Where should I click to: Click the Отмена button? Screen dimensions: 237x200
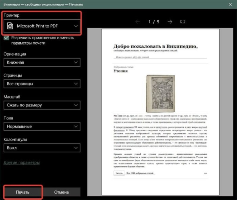click(x=61, y=192)
